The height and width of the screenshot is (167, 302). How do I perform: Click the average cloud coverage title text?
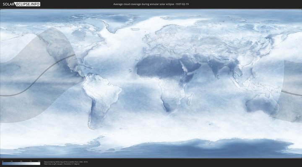151,4
